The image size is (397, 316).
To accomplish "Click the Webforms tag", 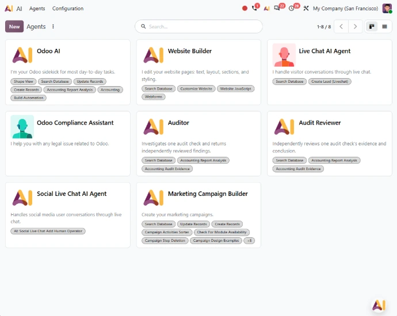I will click(x=154, y=97).
